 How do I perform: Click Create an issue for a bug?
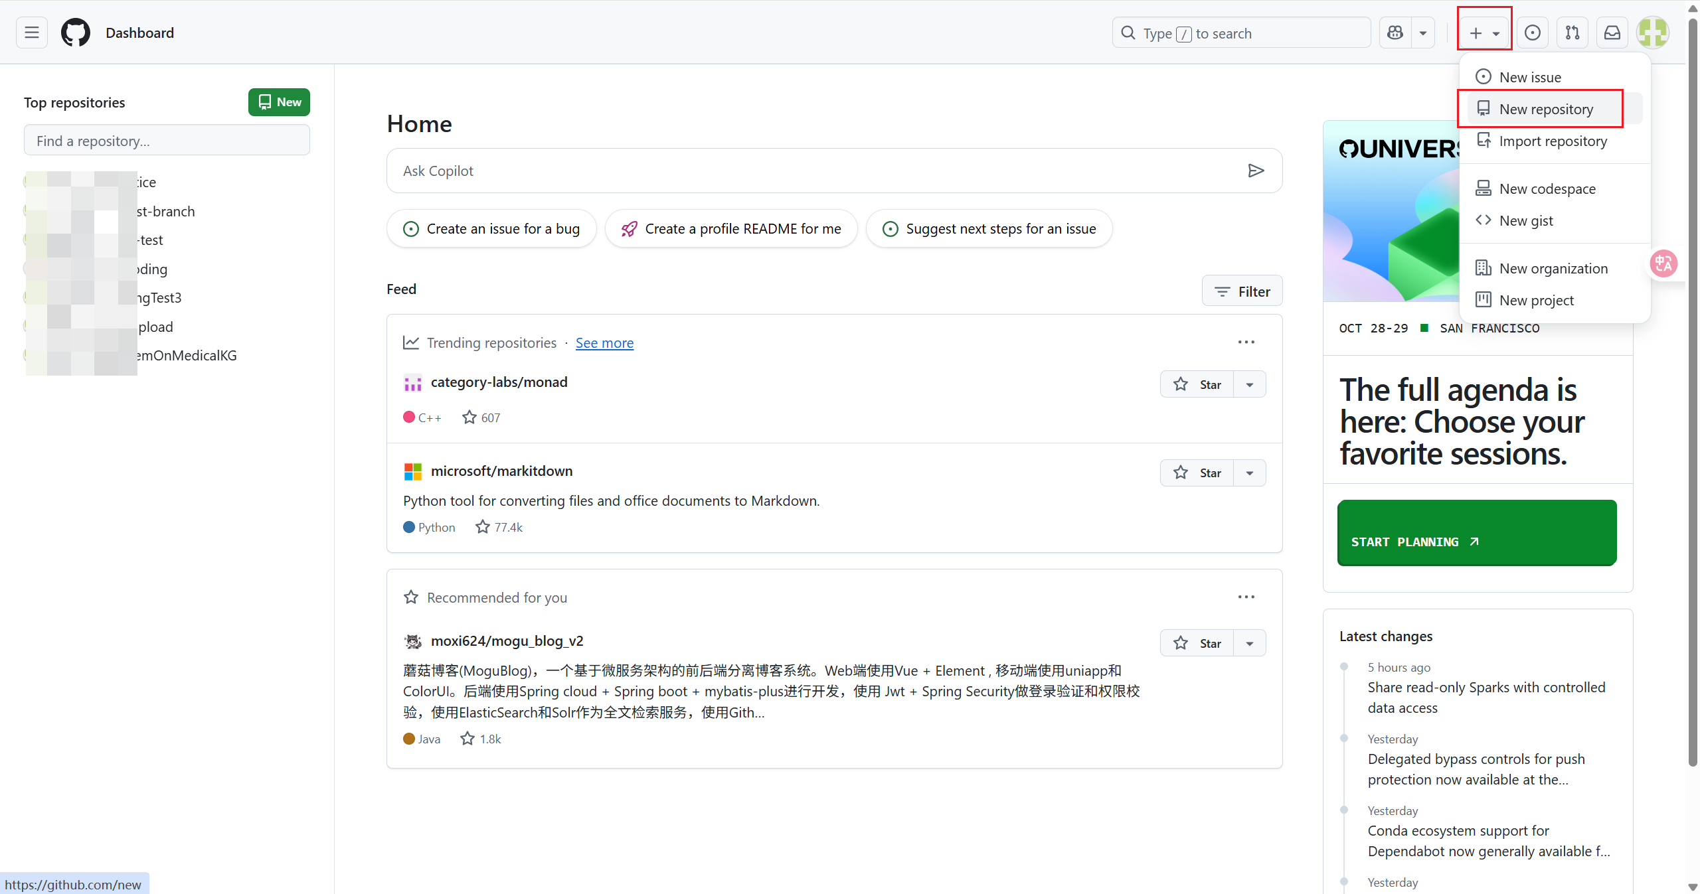point(491,228)
